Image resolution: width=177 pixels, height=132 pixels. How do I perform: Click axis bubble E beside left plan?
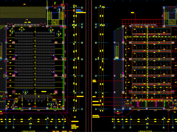pos(82,43)
